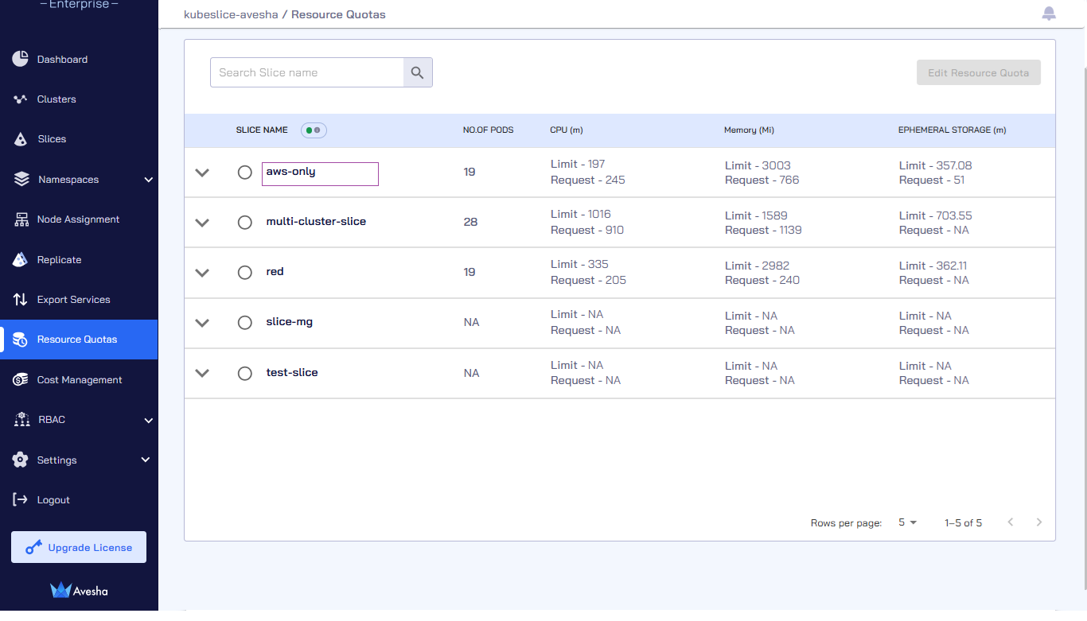Click the EPHEMERAL STORAGE (m) column header
The height and width of the screenshot is (621, 1087).
coord(952,130)
